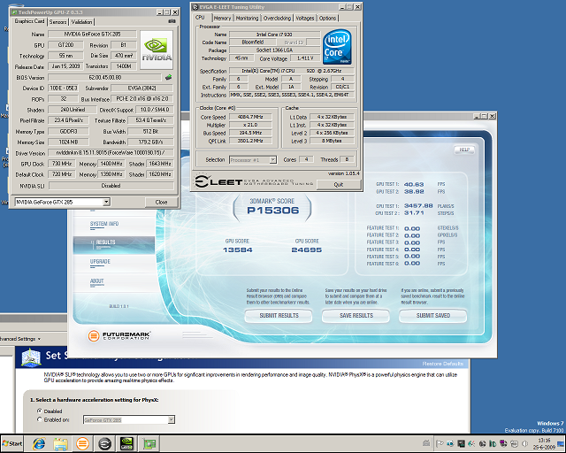Click the Core Speed value 4084.7 MHz
Viewport: 566px width, 453px height.
250,117
